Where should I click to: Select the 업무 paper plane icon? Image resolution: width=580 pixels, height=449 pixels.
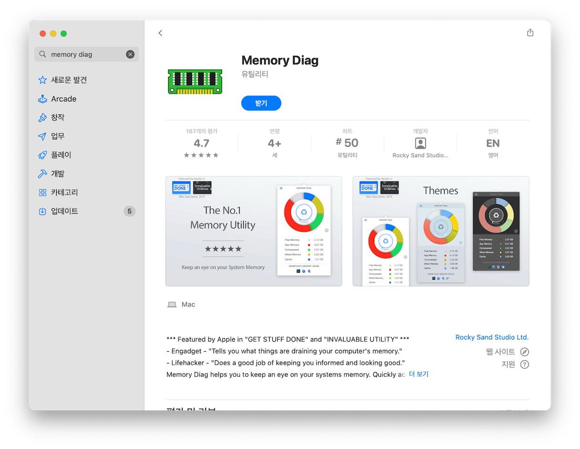(x=42, y=136)
